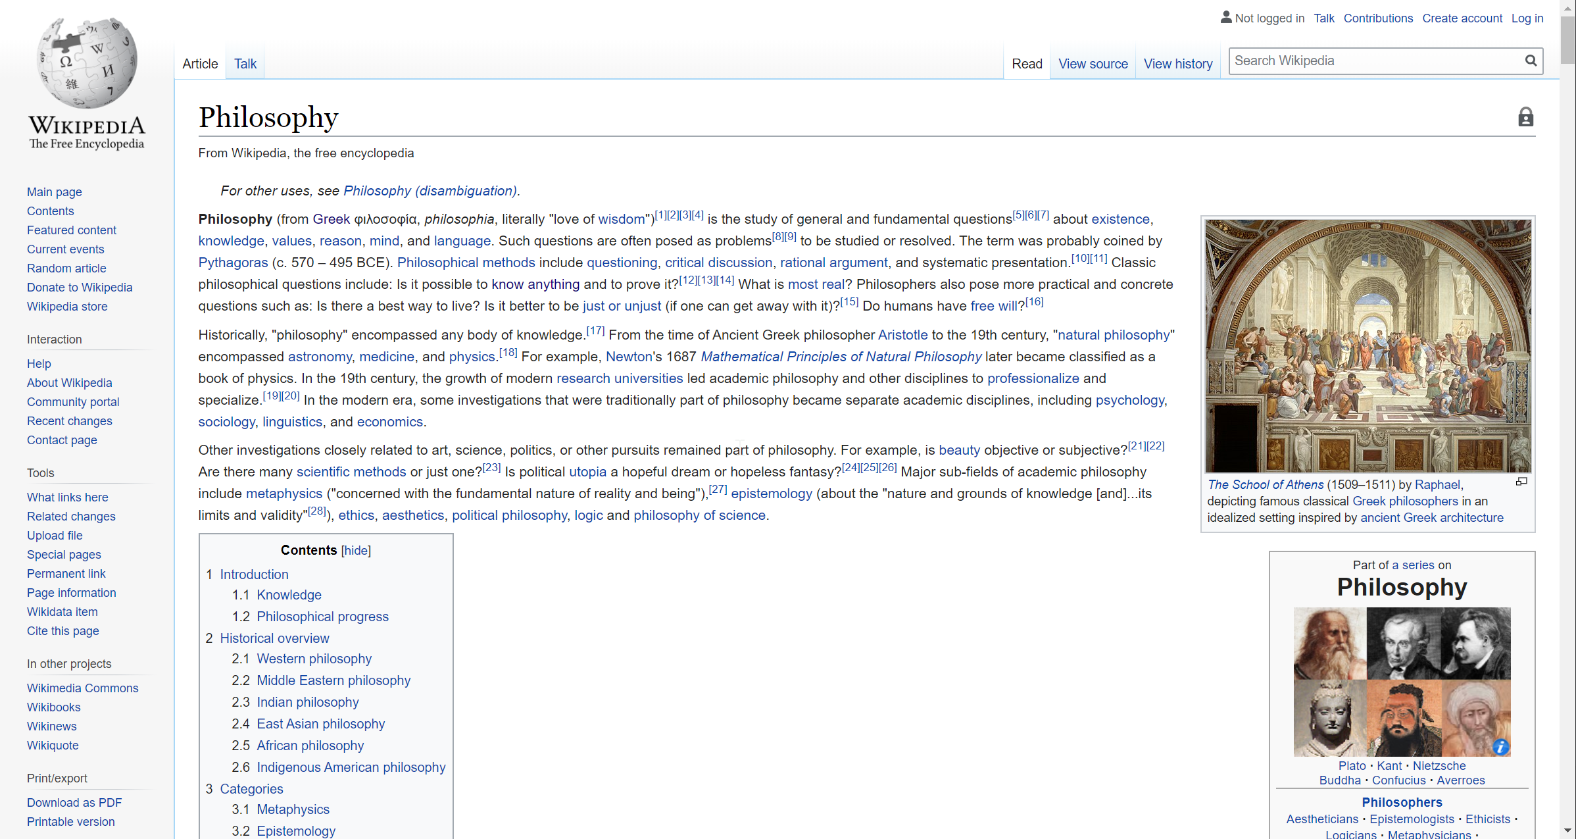This screenshot has height=839, width=1576.
Task: Click the Log in link
Action: 1527,18
